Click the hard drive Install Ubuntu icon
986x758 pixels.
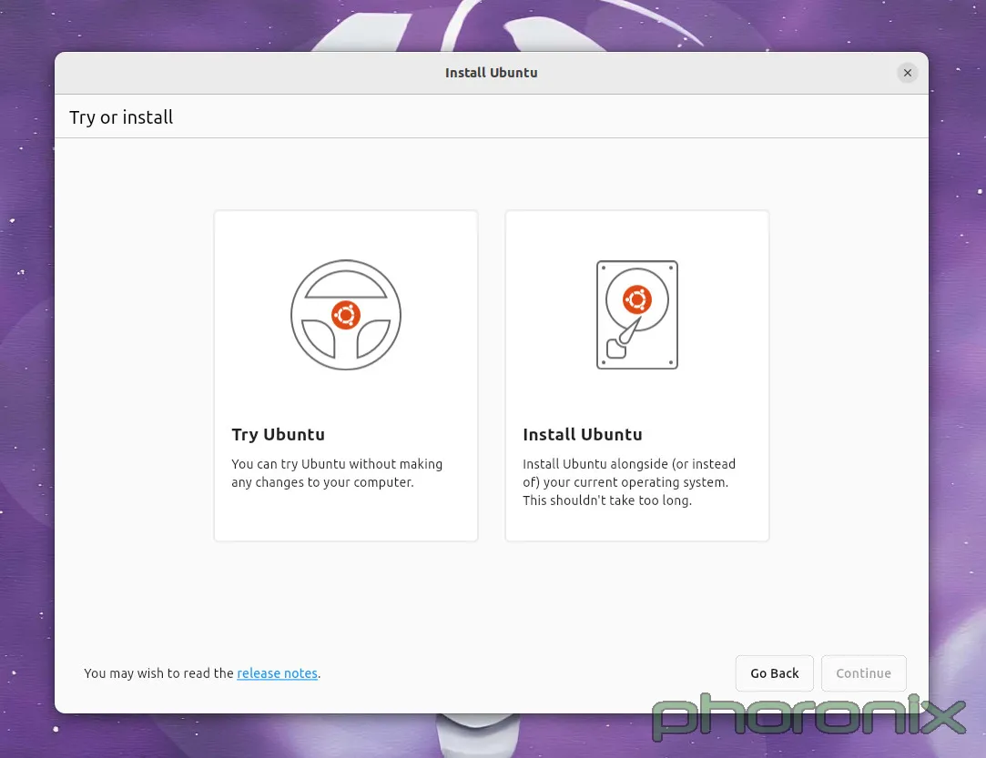coord(637,315)
